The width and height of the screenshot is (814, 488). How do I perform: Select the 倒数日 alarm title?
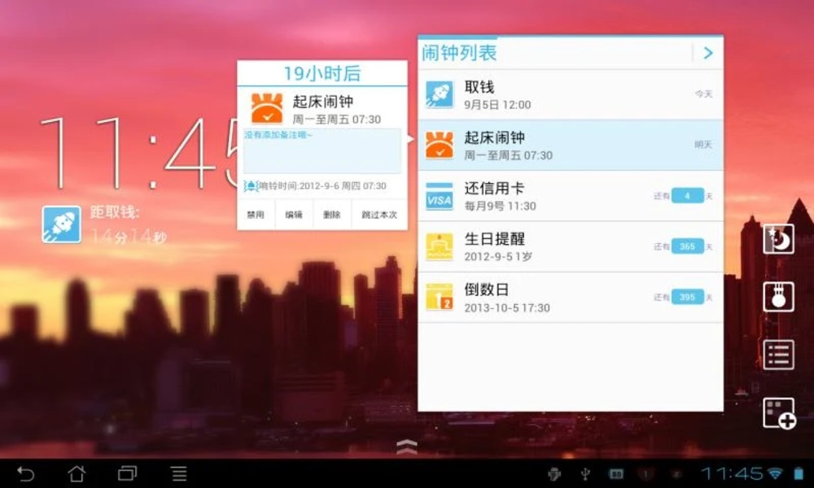tap(487, 290)
